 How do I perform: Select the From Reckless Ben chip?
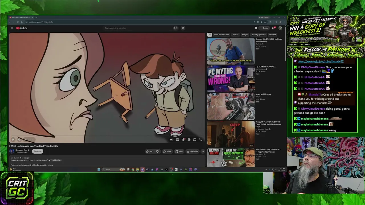pyautogui.click(x=222, y=35)
